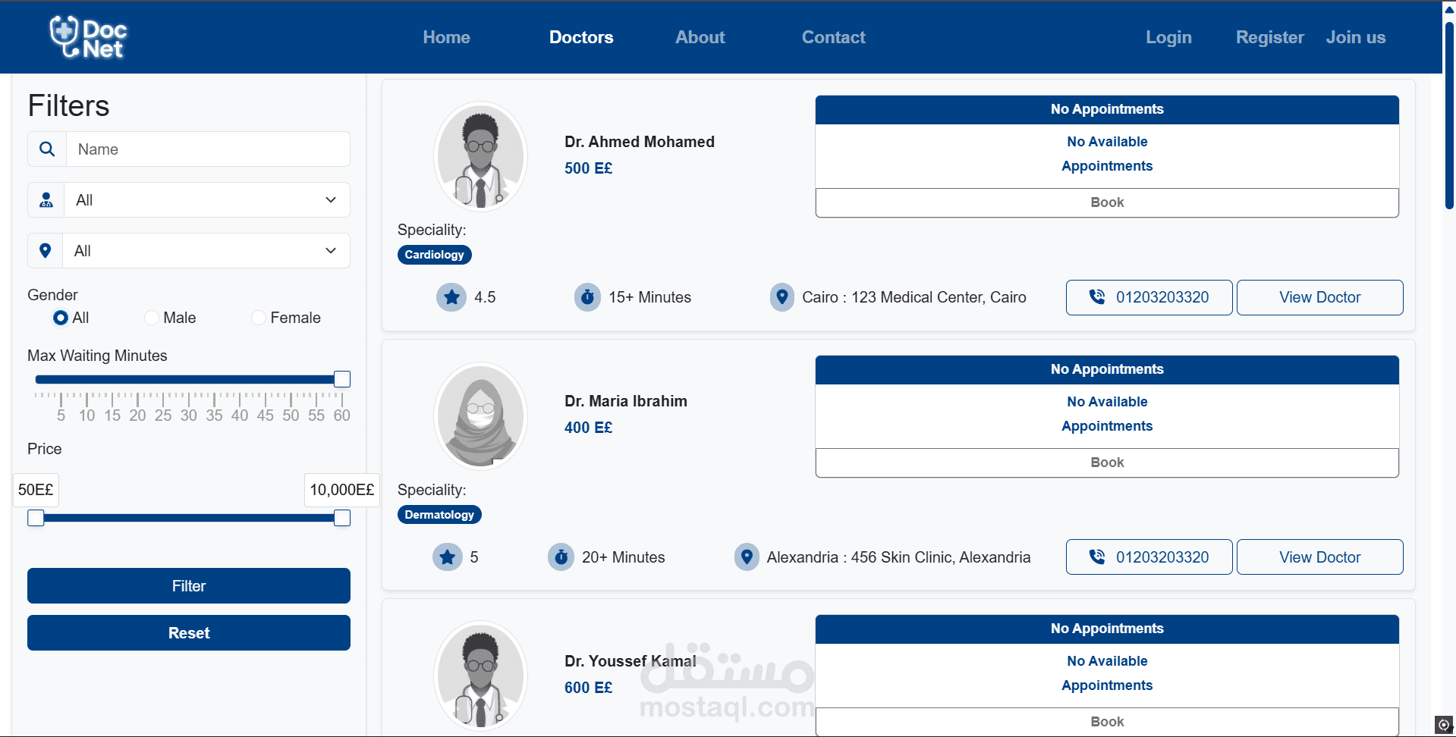Click the Name search input field
1456x737 pixels.
tap(208, 149)
